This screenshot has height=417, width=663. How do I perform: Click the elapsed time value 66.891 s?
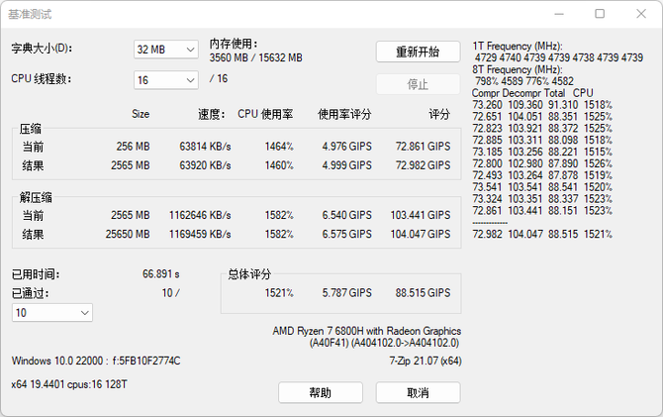160,274
